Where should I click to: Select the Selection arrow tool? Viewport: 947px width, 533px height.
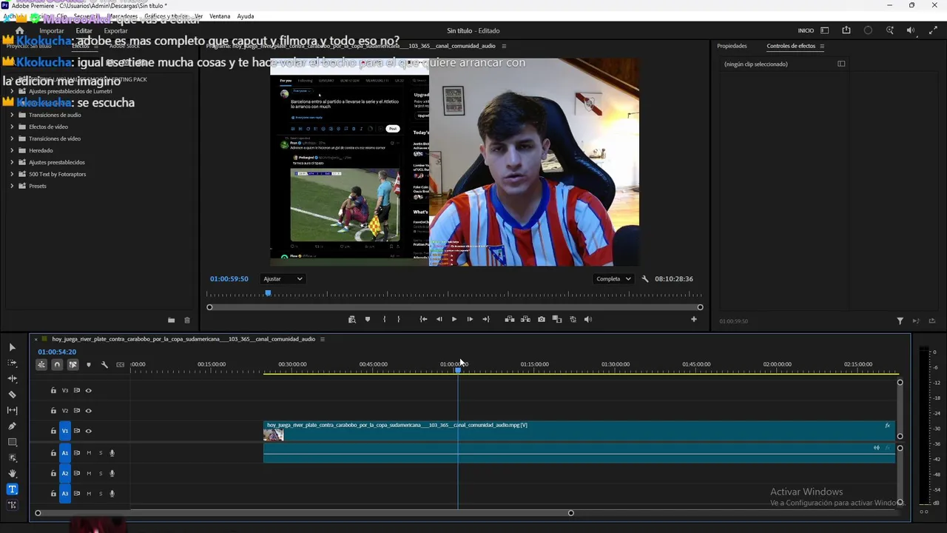(12, 347)
